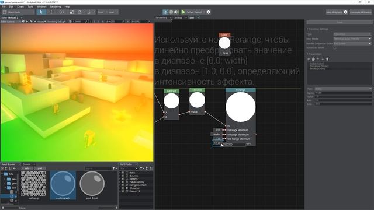The width and height of the screenshot is (374, 210).
Task: Open the Tools menu
Action: point(30,6)
